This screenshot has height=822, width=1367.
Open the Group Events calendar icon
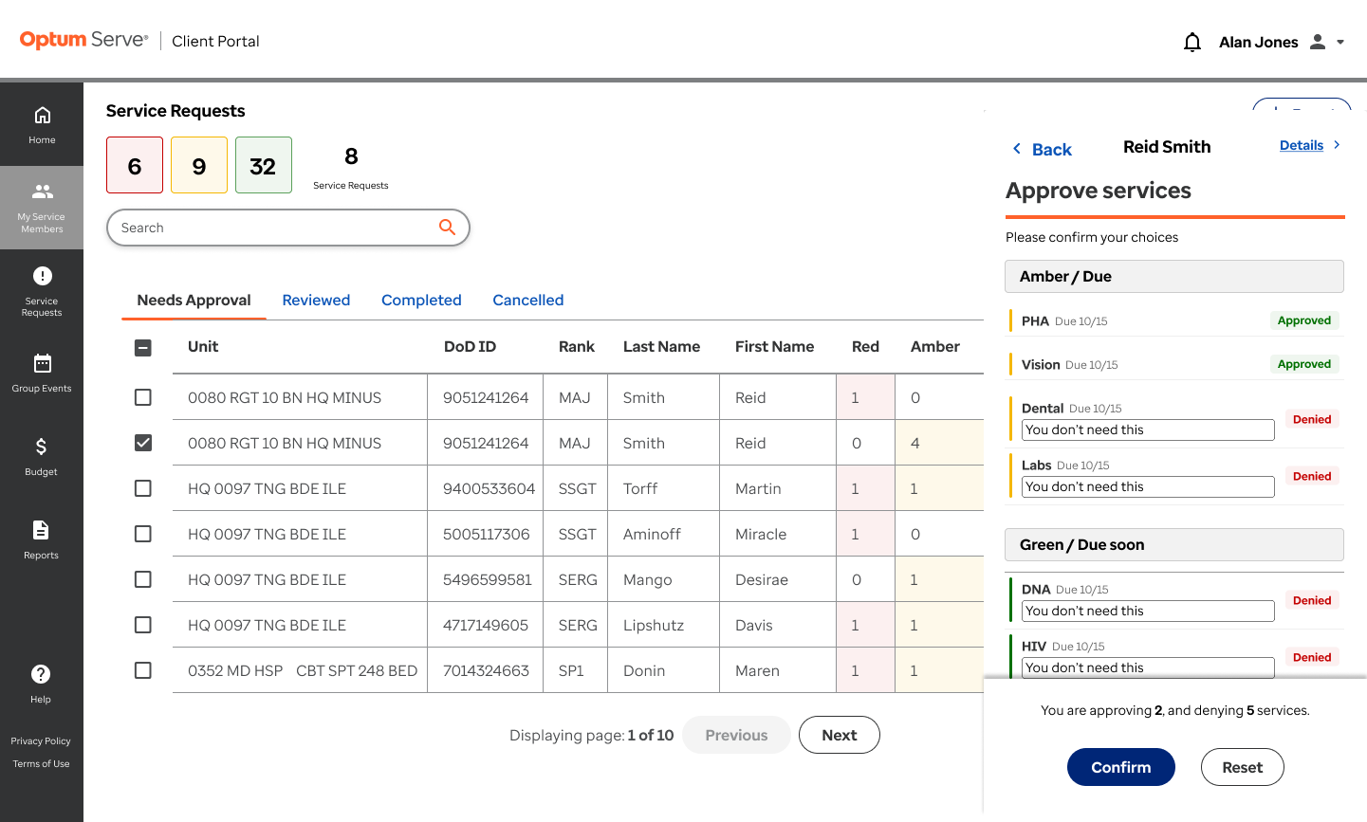click(x=42, y=363)
